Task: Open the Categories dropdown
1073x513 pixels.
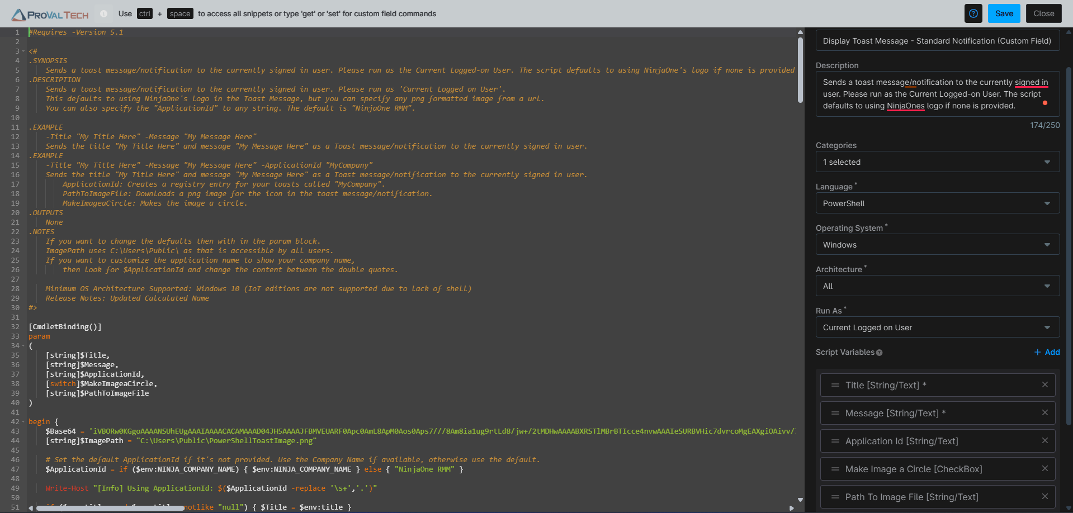Action: 938,162
